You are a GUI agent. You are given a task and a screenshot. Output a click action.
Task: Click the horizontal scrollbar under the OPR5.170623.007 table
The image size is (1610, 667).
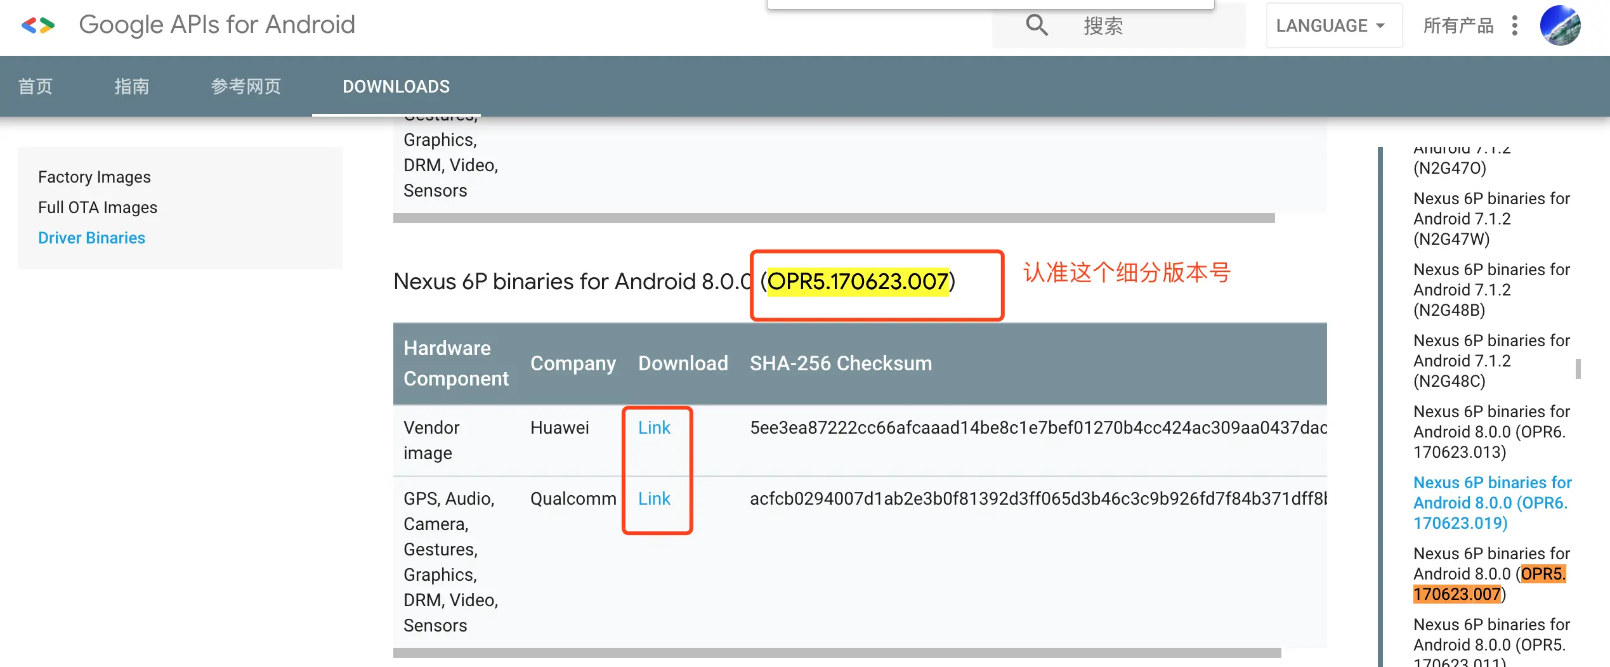click(837, 653)
